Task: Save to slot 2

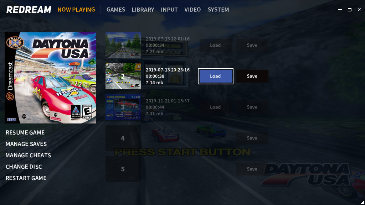Action: tap(252, 76)
